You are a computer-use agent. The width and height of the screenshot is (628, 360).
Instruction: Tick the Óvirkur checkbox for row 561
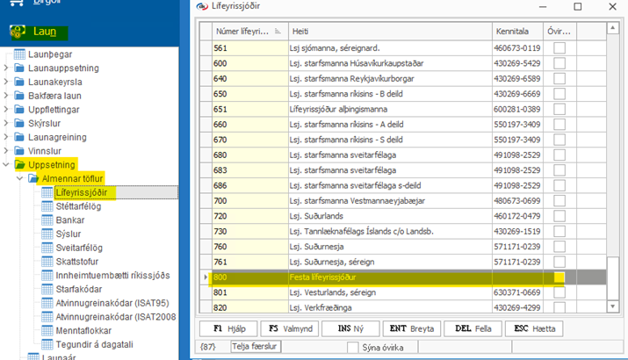(x=559, y=48)
